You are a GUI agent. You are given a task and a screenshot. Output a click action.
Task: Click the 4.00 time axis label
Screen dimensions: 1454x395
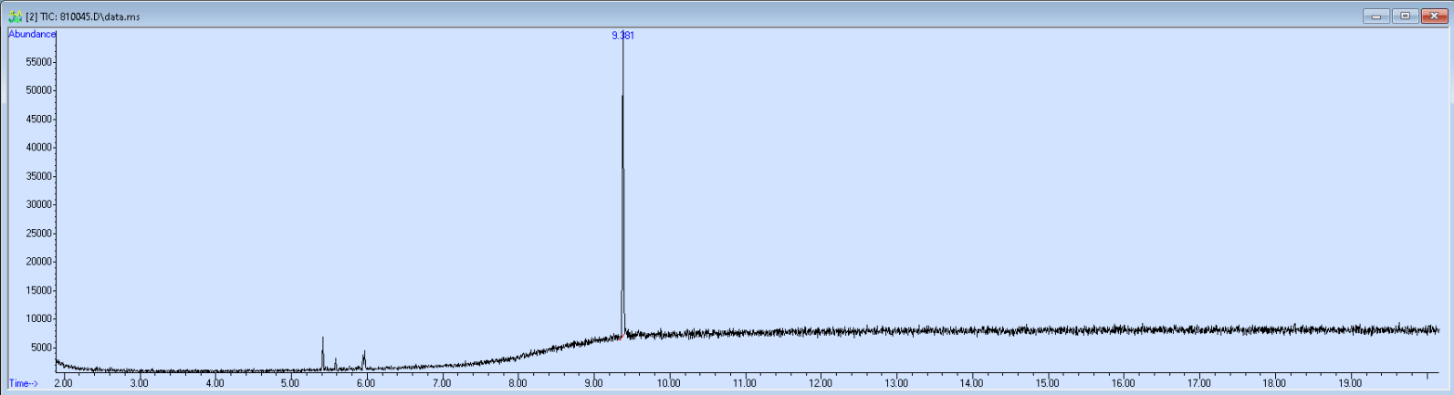click(214, 383)
